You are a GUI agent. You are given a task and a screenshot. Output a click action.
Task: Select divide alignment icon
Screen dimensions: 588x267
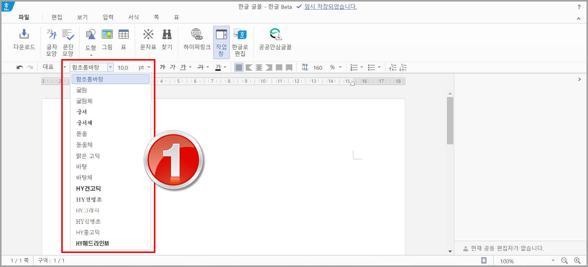click(289, 67)
